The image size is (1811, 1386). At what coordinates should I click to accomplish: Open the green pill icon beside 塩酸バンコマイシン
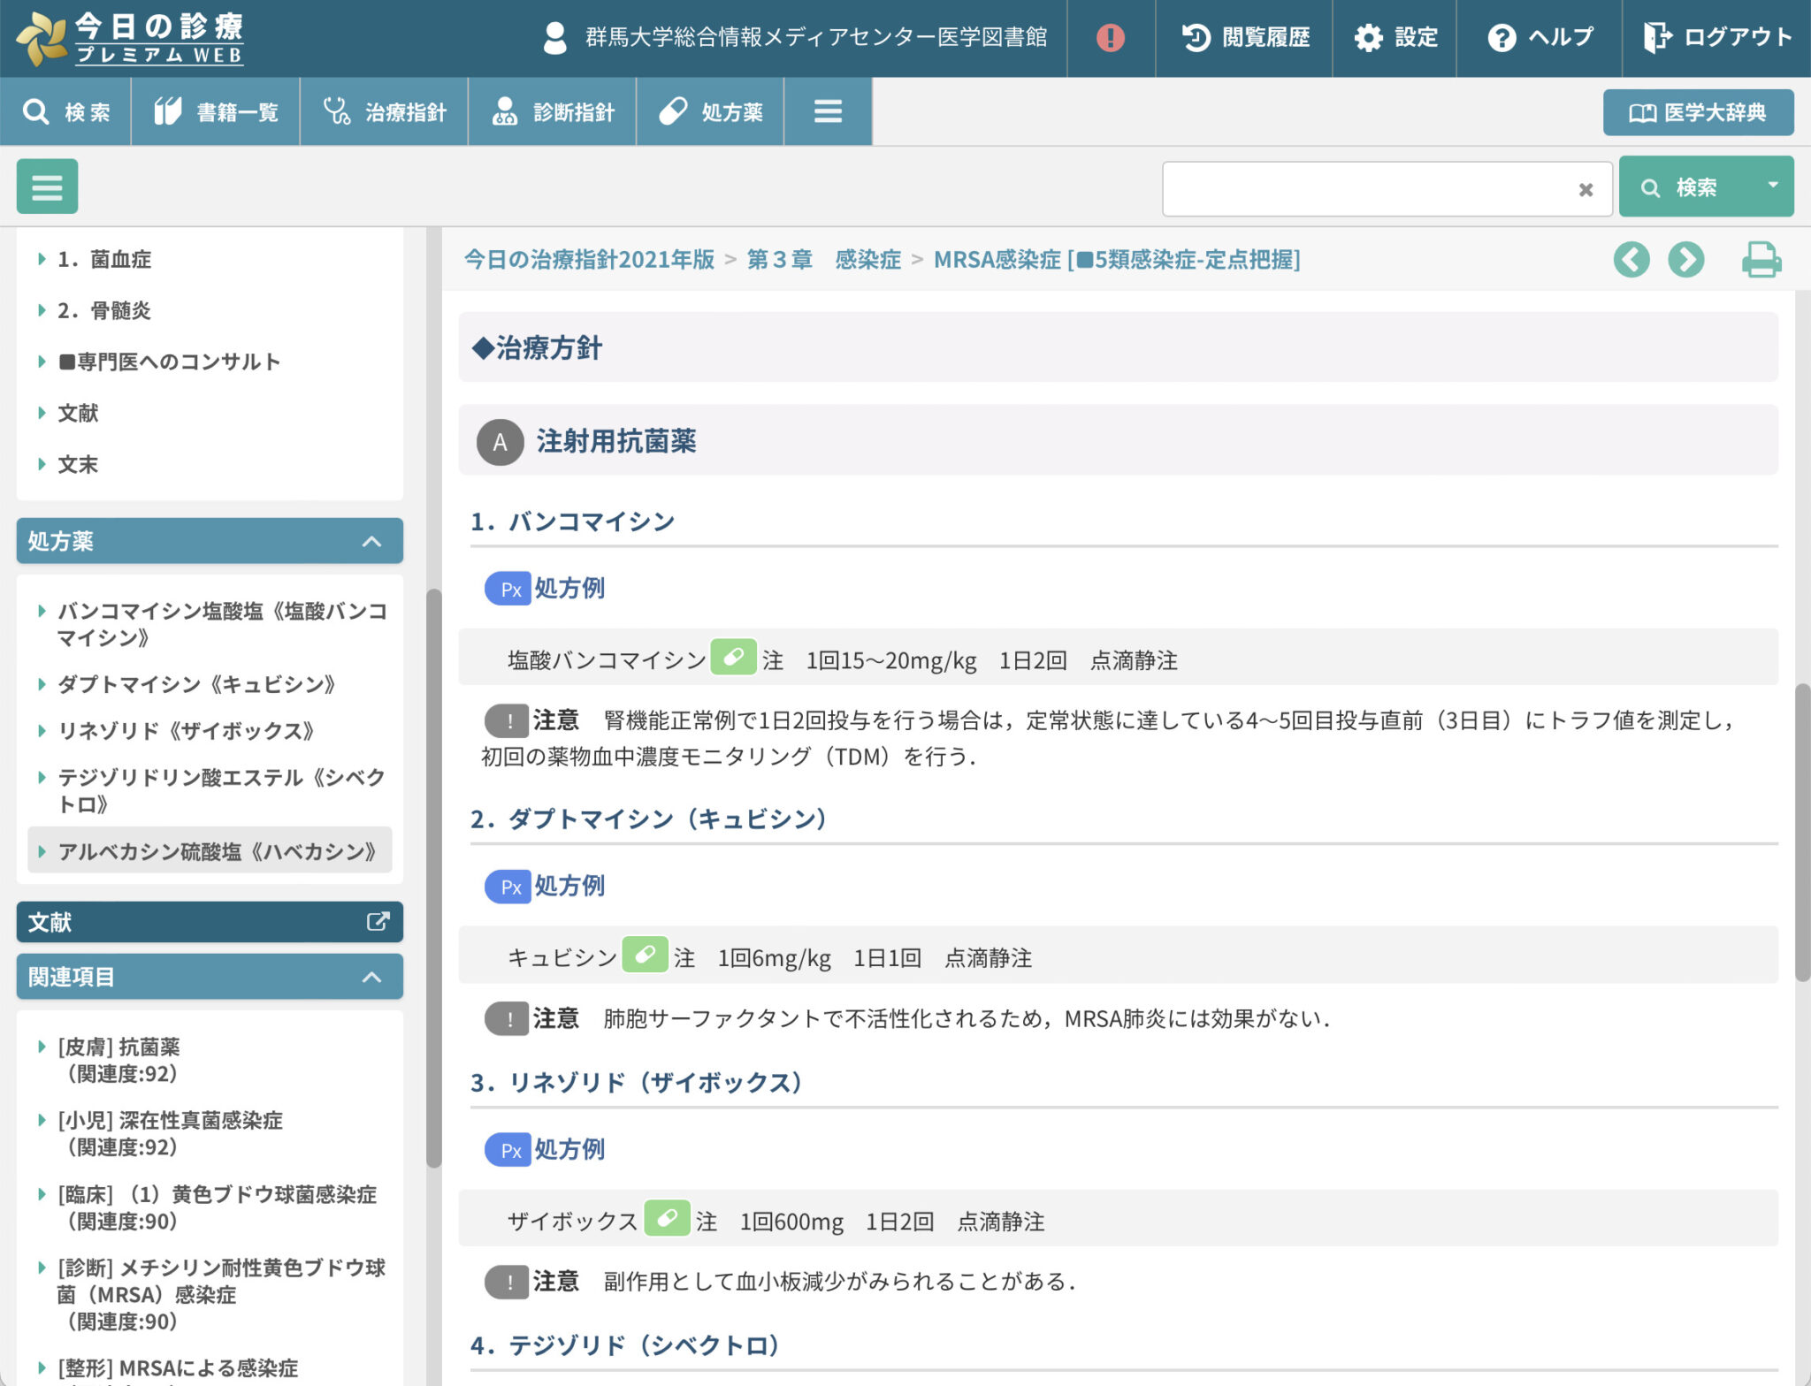pyautogui.click(x=733, y=658)
